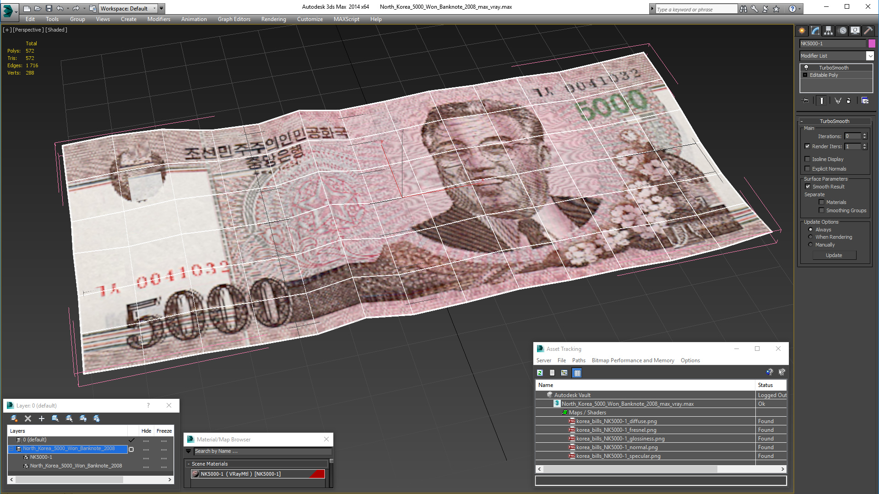This screenshot has height=494, width=879.
Task: Toggle TurboSmooth modifier lightbulb
Action: pos(806,68)
